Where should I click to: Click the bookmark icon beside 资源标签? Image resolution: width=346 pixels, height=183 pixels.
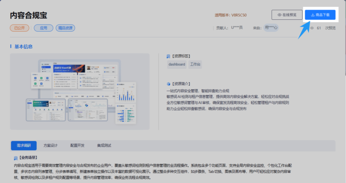pyautogui.click(x=169, y=56)
